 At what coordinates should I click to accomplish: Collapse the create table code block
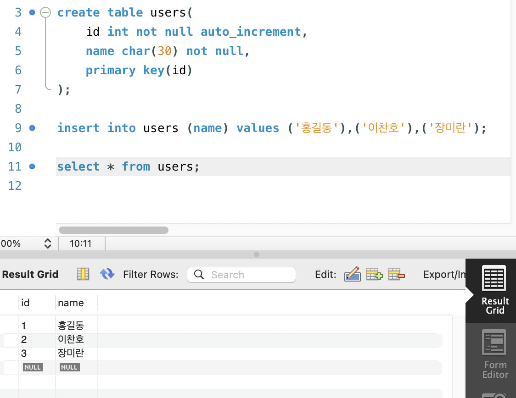pyautogui.click(x=45, y=13)
